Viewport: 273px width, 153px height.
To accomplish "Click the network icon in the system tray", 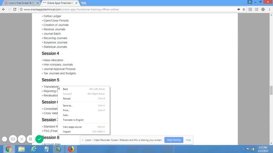I will 253,149.
